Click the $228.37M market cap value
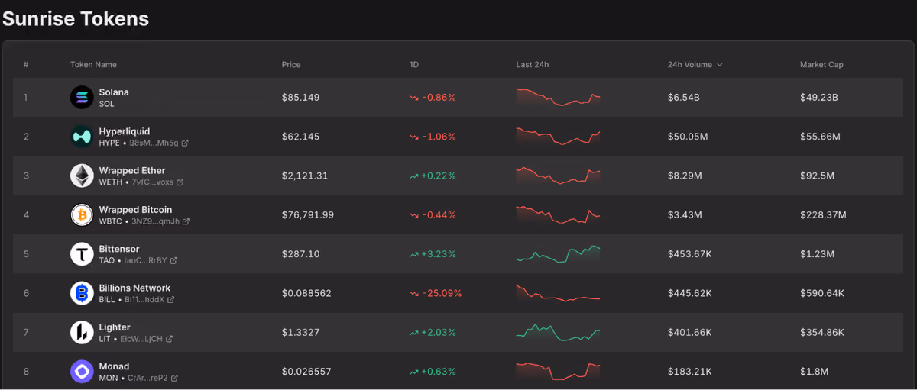Viewport: 917px width, 390px height. point(823,215)
